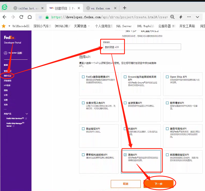Open the 天翼快递 bookmark

(x=82, y=26)
